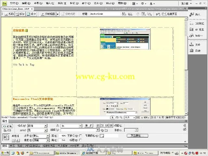Open the Assets (资源) panel on right

pos(195,50)
